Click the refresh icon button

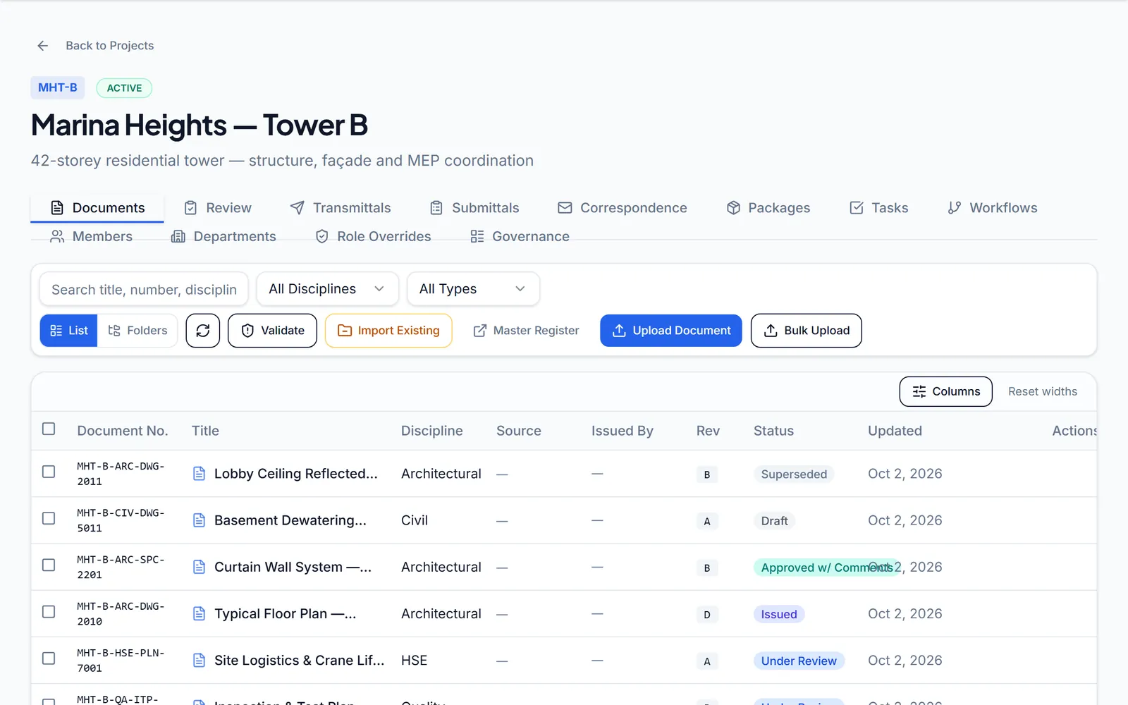(x=203, y=331)
